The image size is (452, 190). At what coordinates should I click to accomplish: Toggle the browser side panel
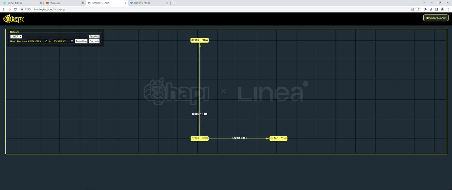click(437, 9)
